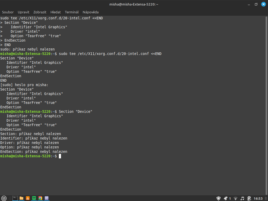Open the Upravit menu
This screenshot has width=268, height=201.
tap(24, 12)
